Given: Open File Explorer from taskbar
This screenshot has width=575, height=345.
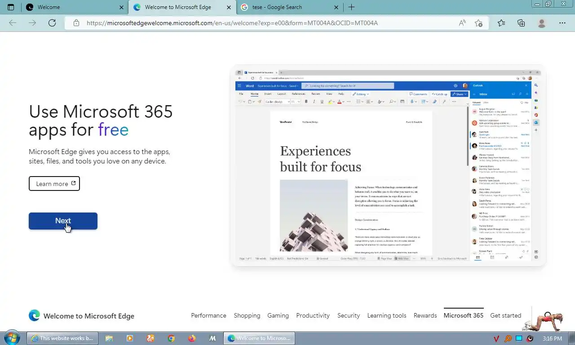Looking at the screenshot, I should [x=109, y=338].
